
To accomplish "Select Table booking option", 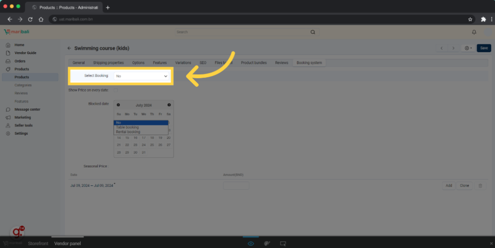I will point(127,127).
